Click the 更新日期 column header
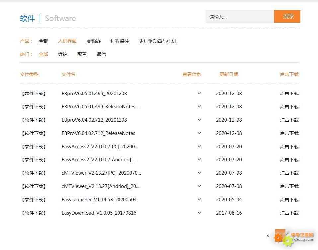The height and width of the screenshot is (250, 318). [x=229, y=74]
